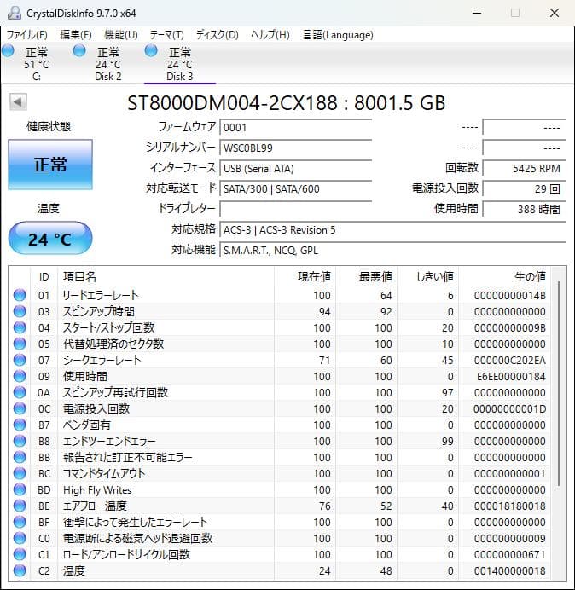575x590 pixels.
Task: Click the status circle for ベンダ固有 row
Action: (20, 425)
